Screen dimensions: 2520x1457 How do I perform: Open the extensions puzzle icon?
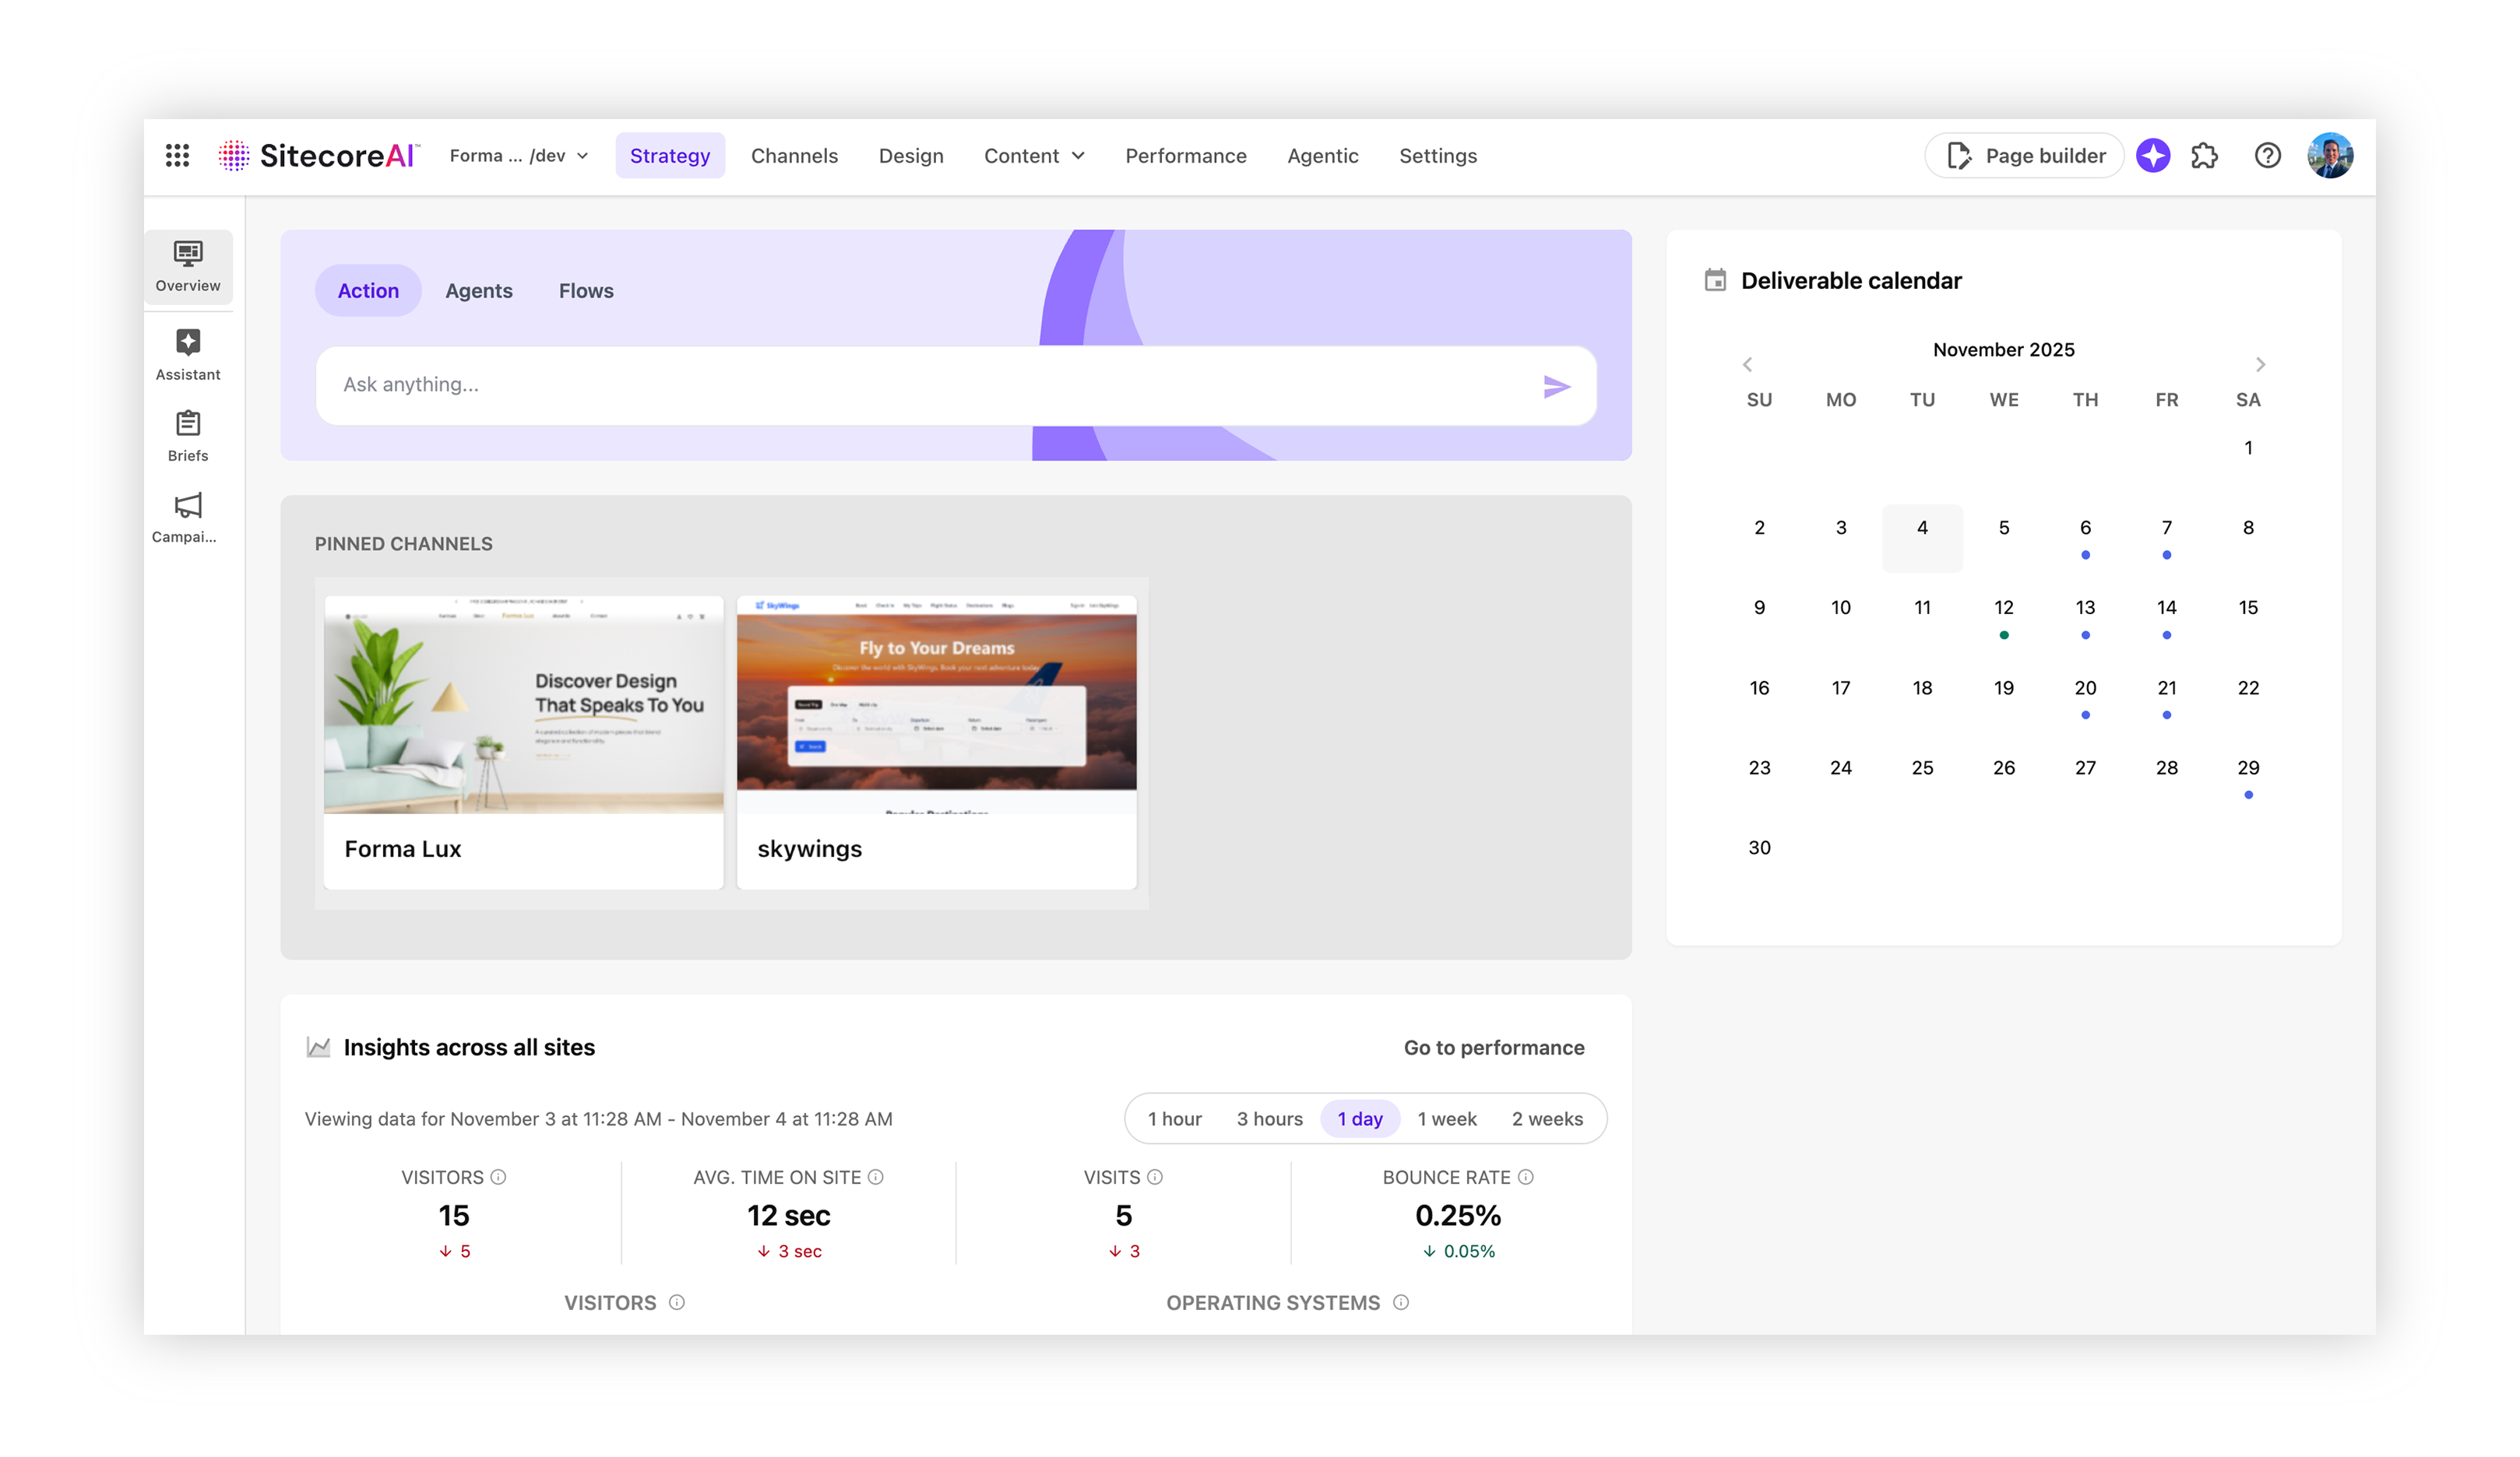click(x=2204, y=156)
